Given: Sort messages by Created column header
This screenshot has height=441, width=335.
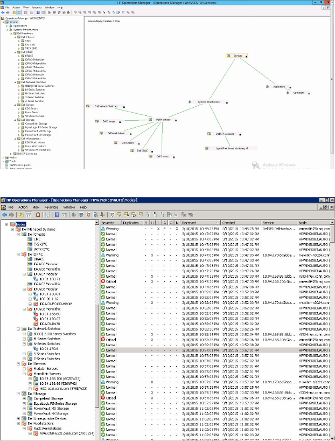Looking at the screenshot, I should pos(241,223).
